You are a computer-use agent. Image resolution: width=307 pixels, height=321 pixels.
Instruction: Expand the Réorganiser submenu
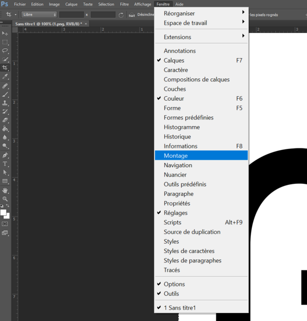tap(201, 13)
